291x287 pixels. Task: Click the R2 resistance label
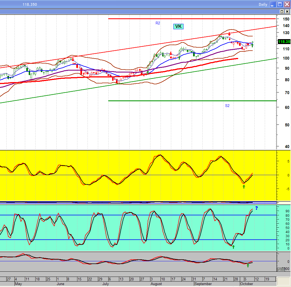pos(158,23)
